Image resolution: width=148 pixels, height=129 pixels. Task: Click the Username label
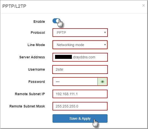(x=36, y=69)
